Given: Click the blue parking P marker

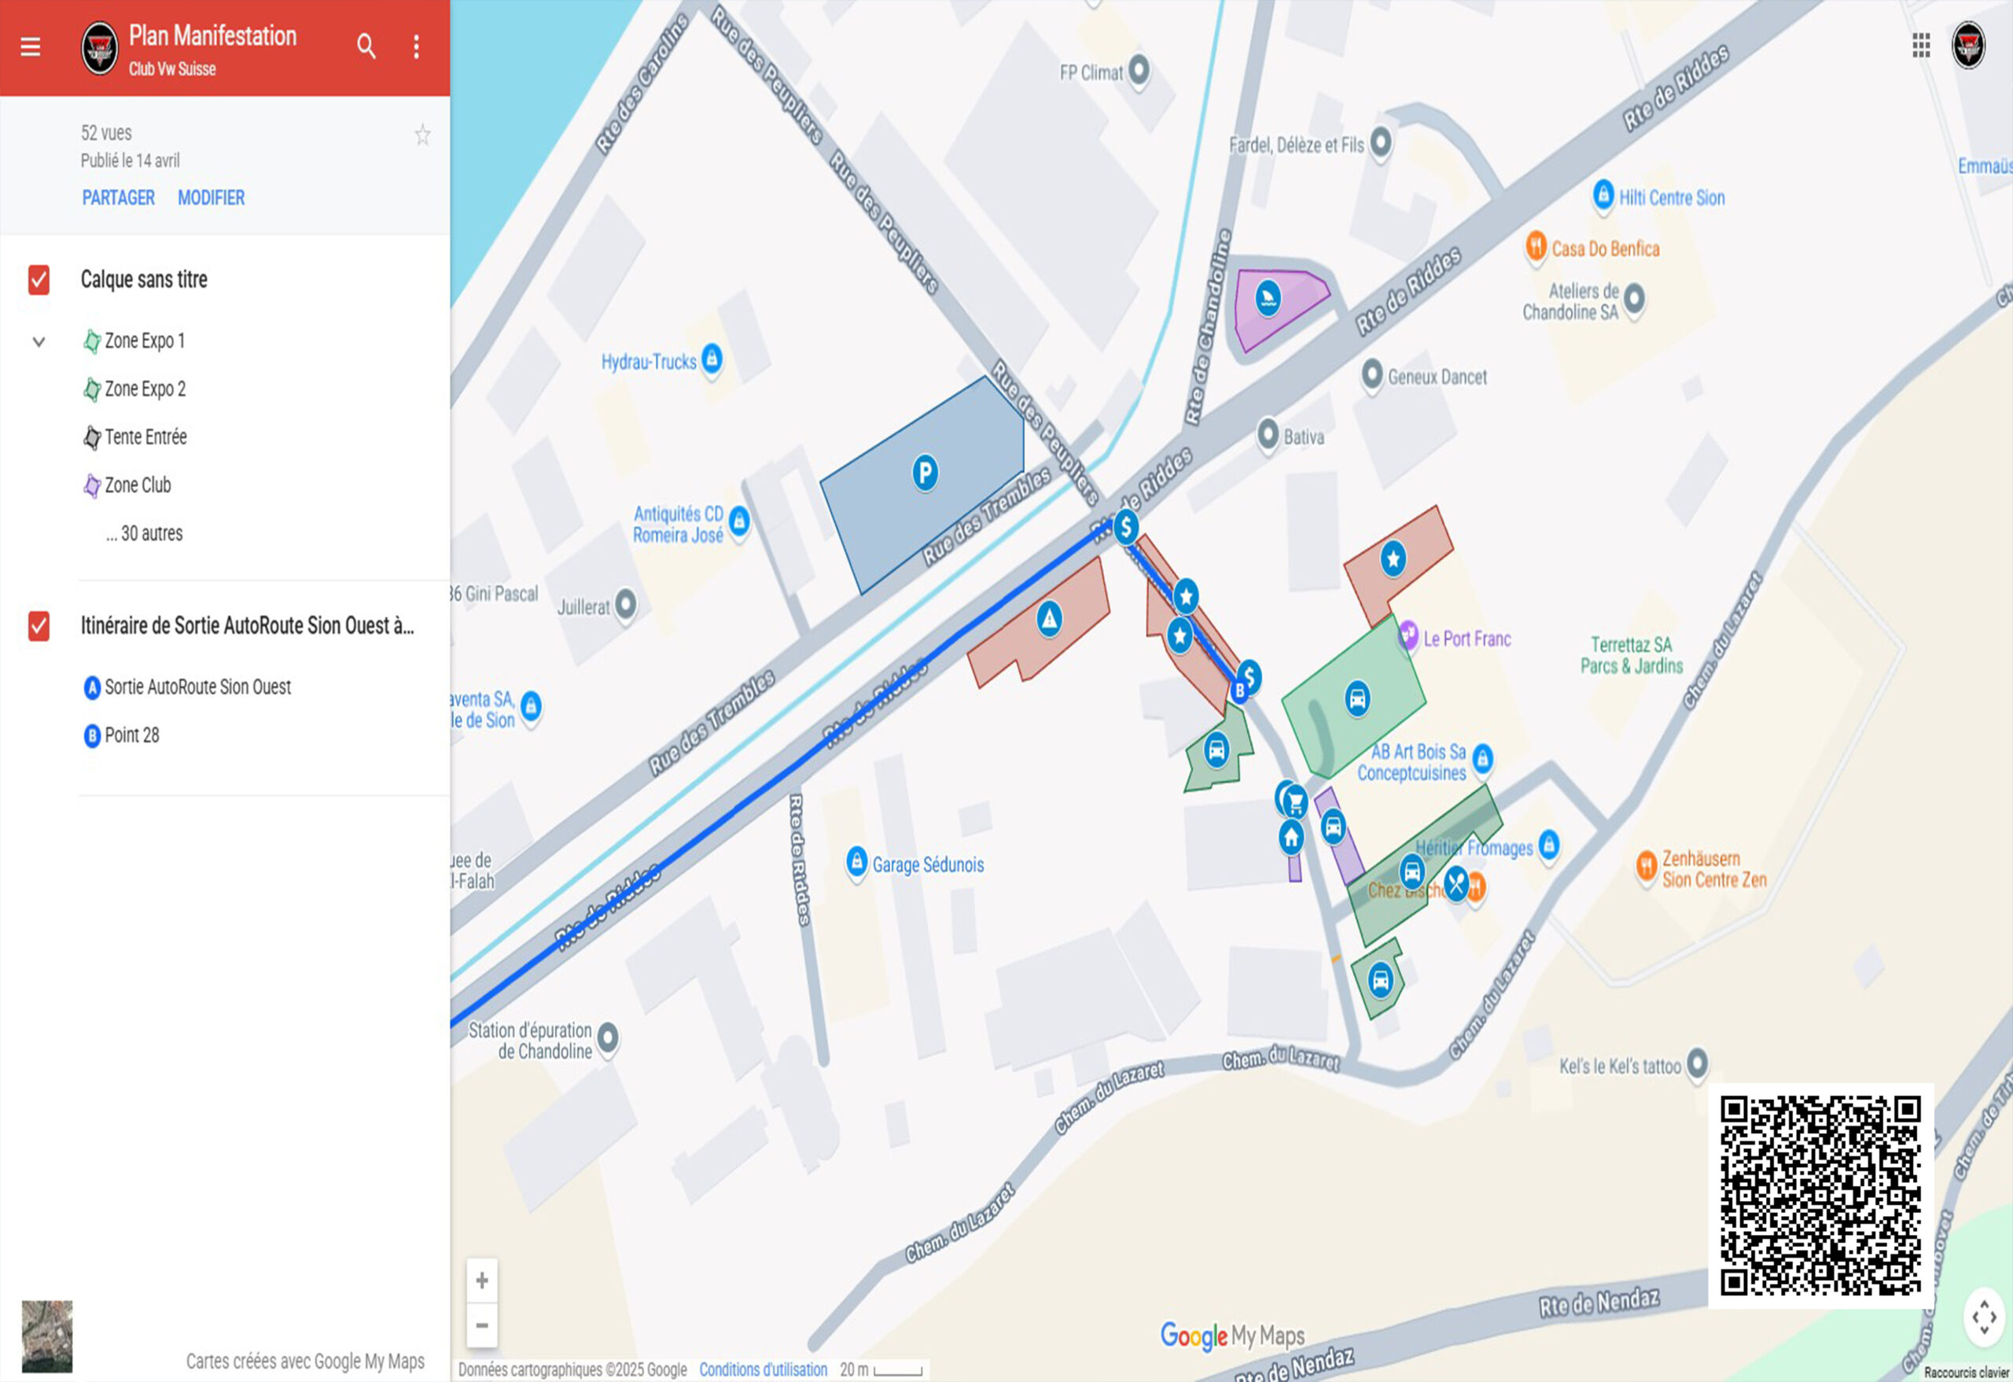Looking at the screenshot, I should click(x=925, y=472).
